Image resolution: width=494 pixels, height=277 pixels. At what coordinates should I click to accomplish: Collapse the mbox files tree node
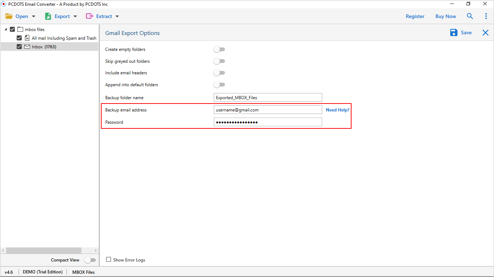[6, 29]
